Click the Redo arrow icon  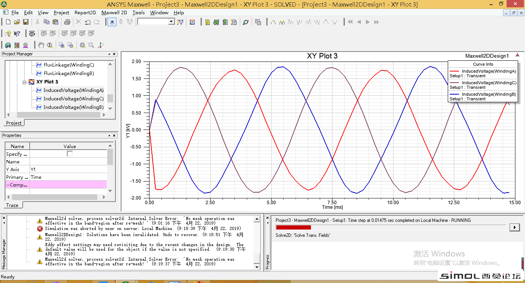tap(96, 22)
